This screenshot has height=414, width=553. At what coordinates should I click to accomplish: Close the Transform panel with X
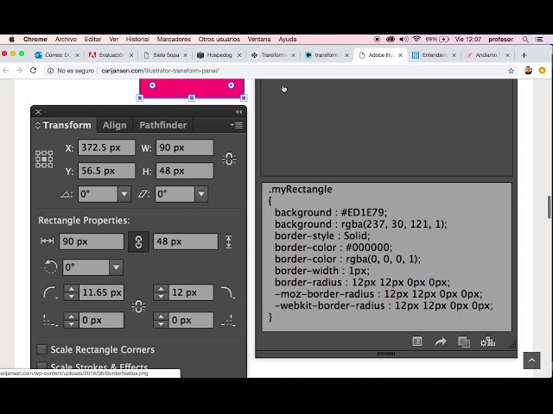pos(38,111)
